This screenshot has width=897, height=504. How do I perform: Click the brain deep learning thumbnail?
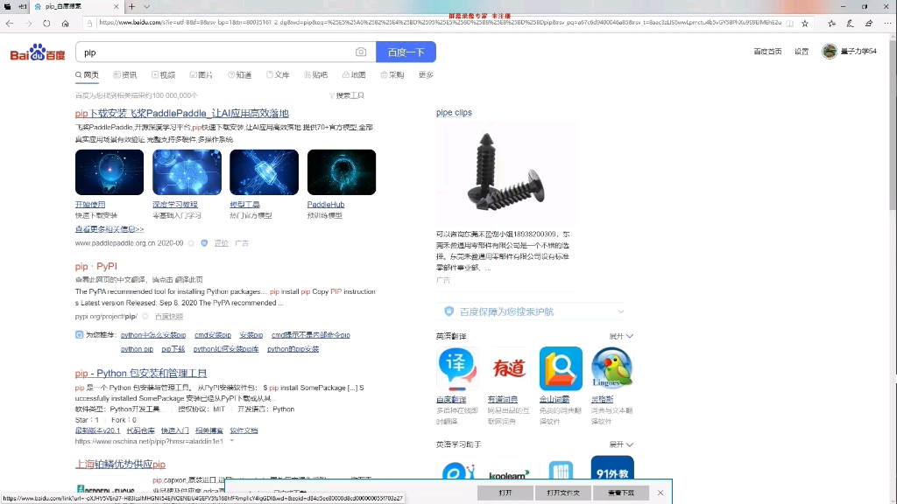(x=187, y=172)
